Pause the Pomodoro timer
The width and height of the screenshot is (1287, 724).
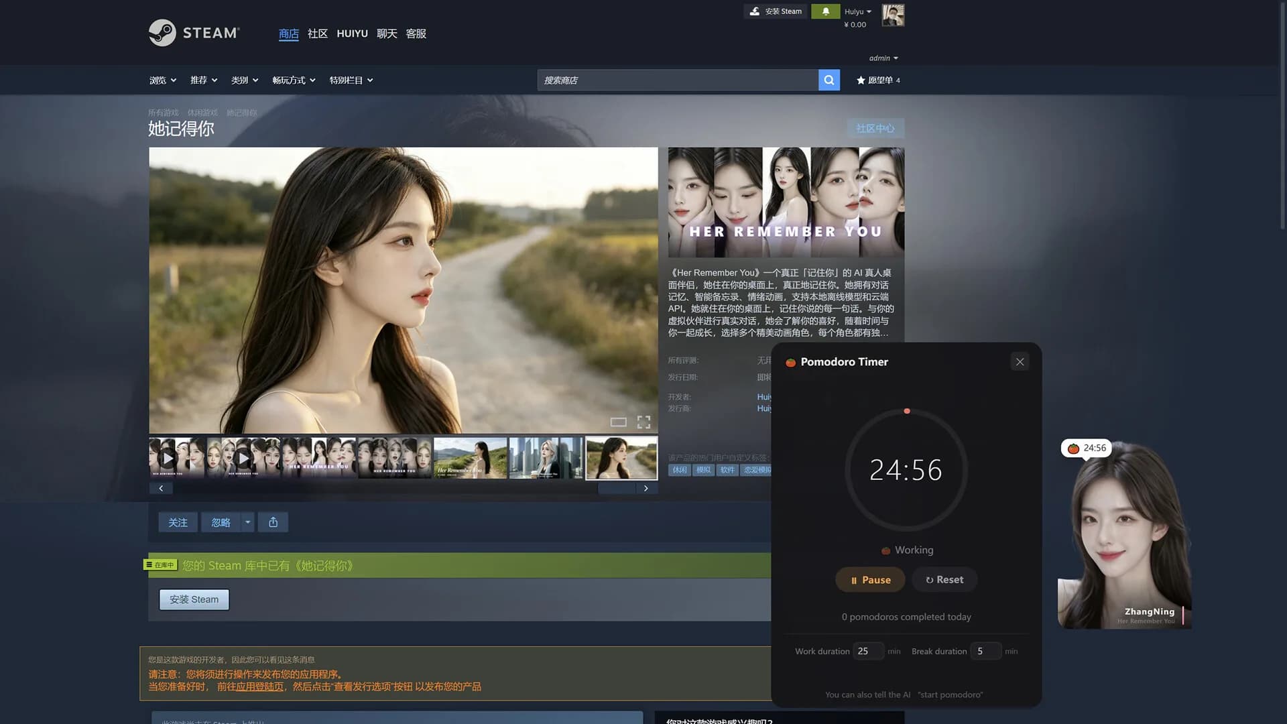click(870, 580)
